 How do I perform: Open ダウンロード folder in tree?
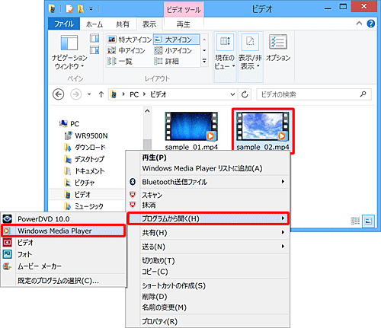point(85,148)
